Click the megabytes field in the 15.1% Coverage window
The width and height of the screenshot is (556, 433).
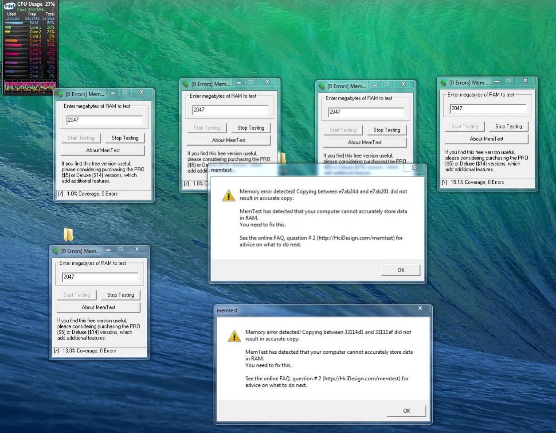pyautogui.click(x=488, y=108)
